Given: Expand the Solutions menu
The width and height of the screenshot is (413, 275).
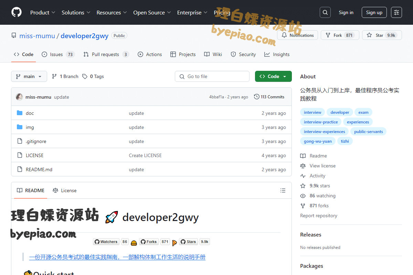Looking at the screenshot, I should click(x=76, y=12).
